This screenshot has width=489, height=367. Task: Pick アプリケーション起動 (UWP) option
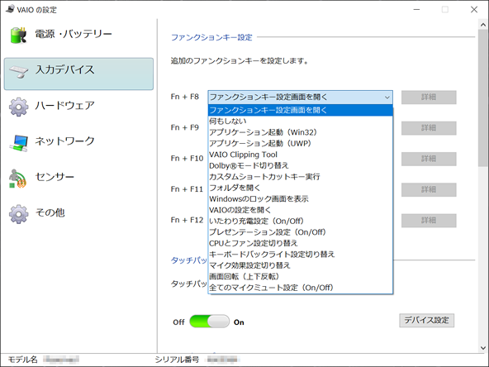301,143
